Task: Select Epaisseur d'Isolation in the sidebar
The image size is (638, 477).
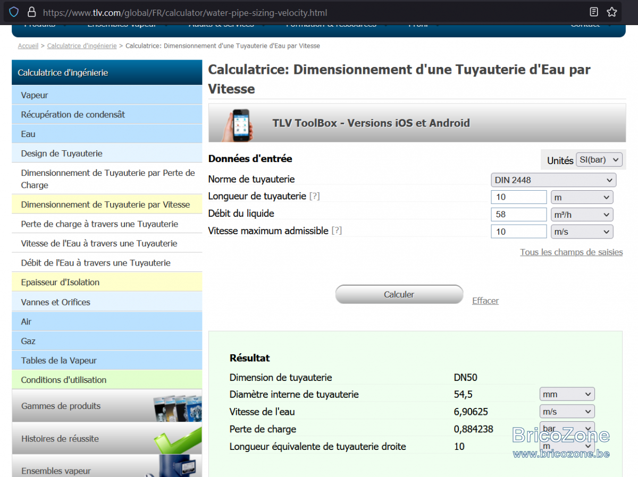Action: point(107,283)
